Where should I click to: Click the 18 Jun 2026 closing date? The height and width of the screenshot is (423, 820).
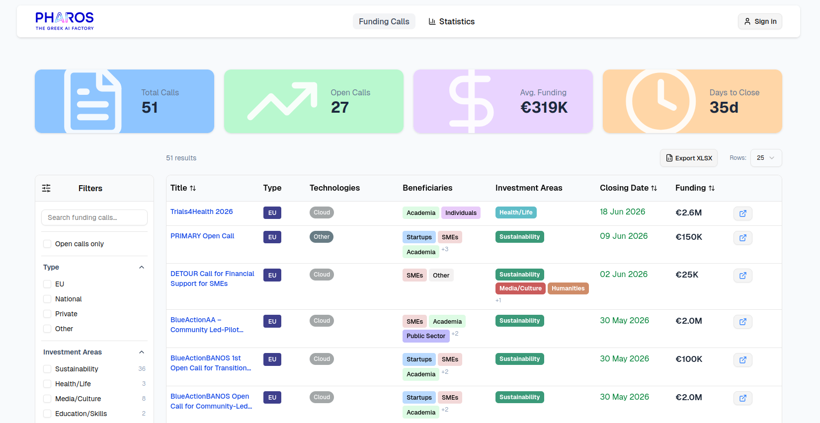point(623,211)
